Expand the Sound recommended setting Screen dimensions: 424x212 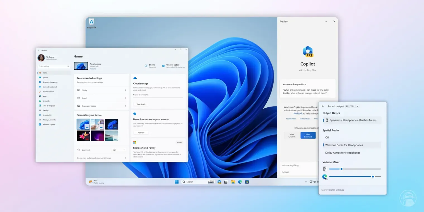tap(102, 98)
